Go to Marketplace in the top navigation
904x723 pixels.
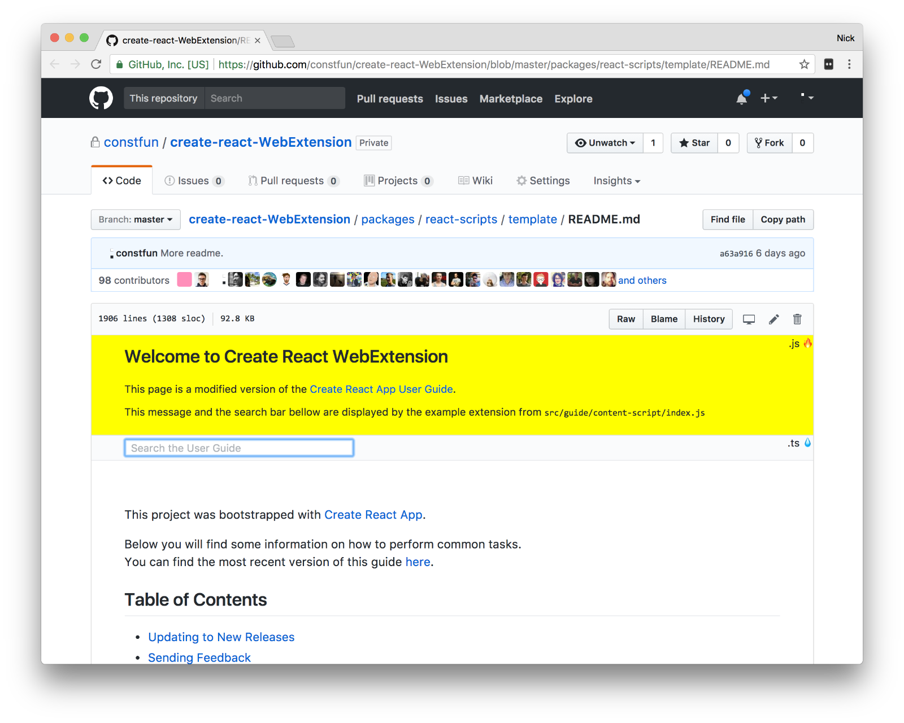coord(511,99)
